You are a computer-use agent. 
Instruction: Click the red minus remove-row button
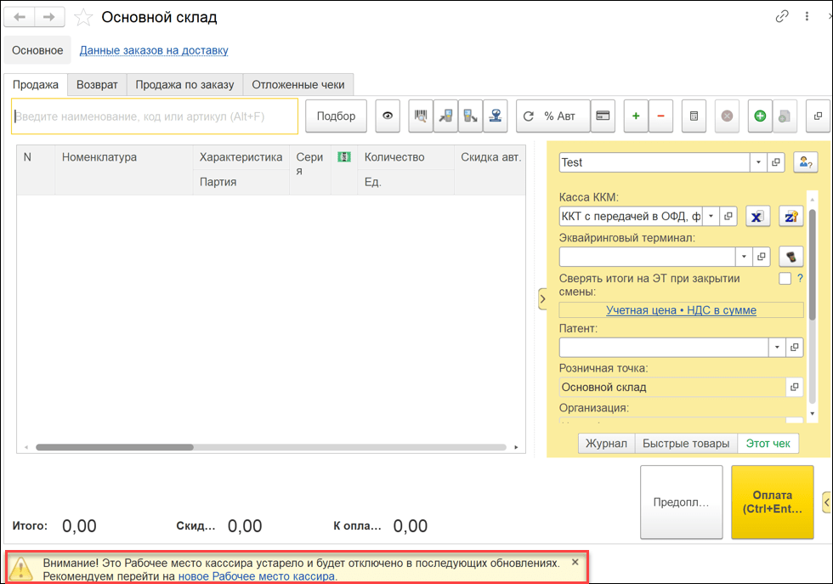660,116
